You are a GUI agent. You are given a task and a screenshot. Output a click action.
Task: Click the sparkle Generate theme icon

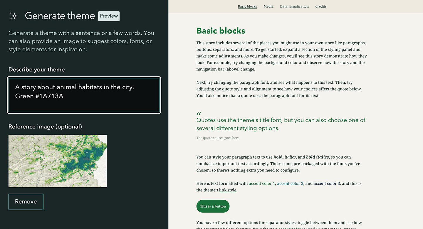(13, 16)
